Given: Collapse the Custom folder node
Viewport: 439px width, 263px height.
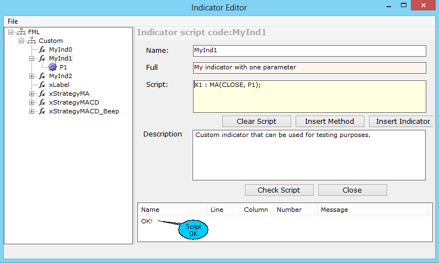Looking at the screenshot, I should 21,41.
